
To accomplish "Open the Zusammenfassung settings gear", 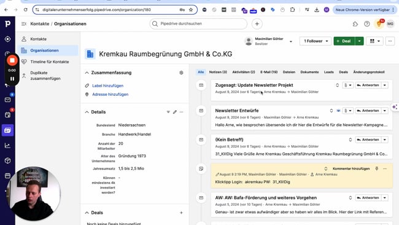I will (x=181, y=73).
